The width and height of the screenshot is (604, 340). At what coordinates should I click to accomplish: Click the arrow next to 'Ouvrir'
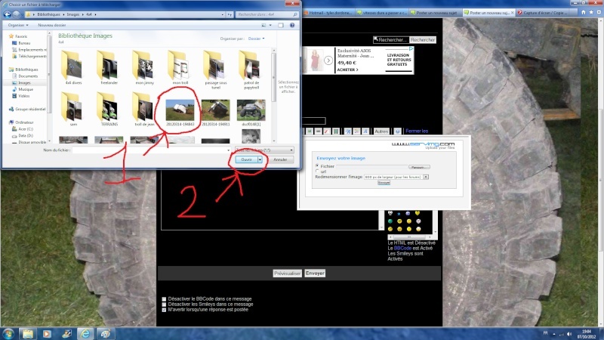pos(260,159)
